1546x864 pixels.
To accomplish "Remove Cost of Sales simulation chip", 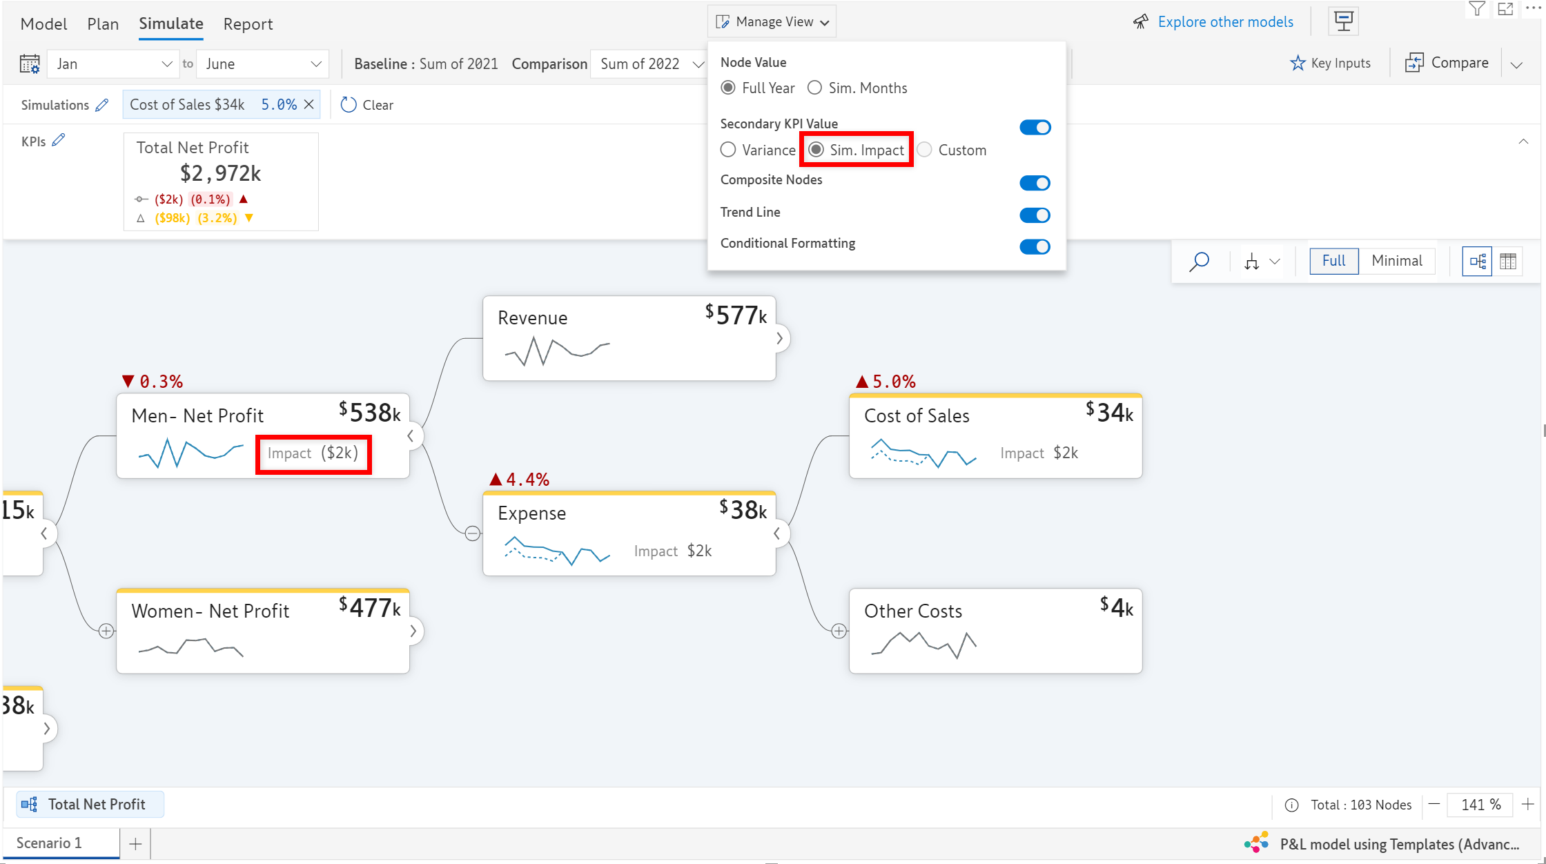I will 309,104.
